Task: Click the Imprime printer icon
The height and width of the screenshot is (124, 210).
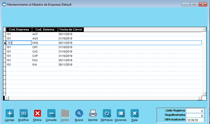Action: click(93, 113)
